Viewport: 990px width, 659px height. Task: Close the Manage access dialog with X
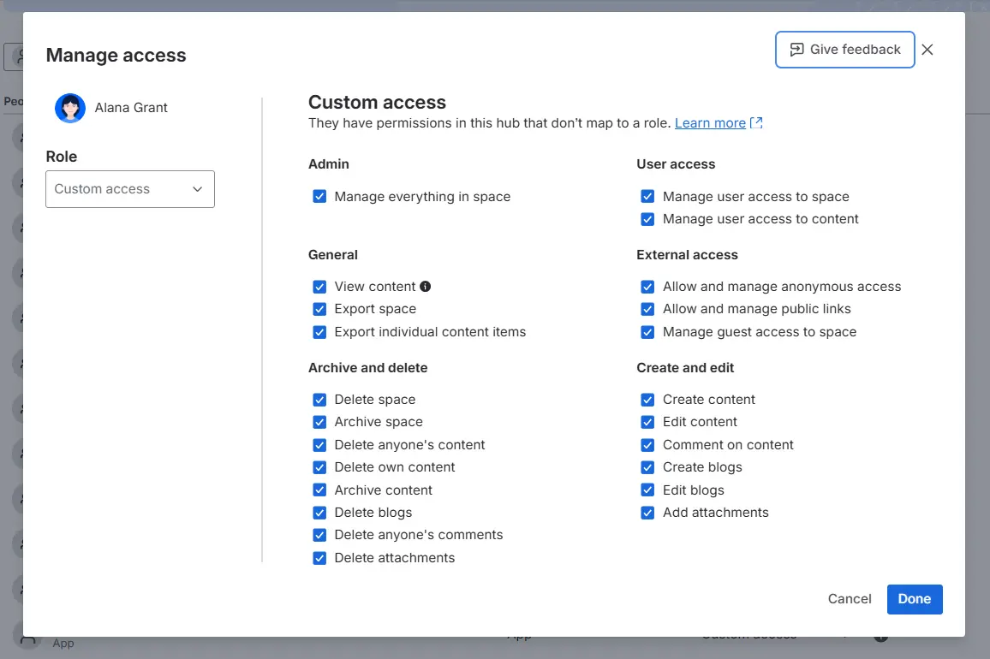[927, 50]
